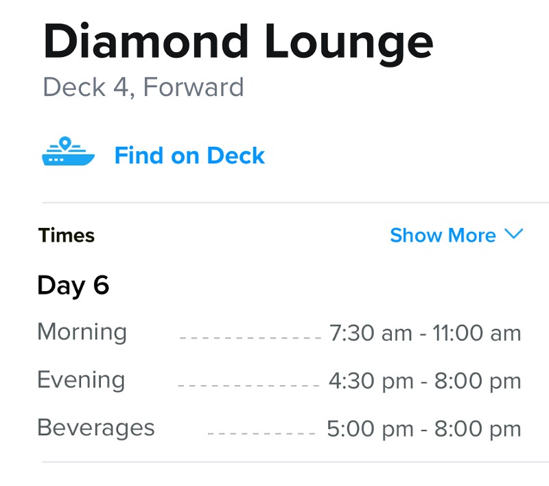Click the 8:00 pm end time in Evening row
This screenshot has width=549, height=486.
478,382
